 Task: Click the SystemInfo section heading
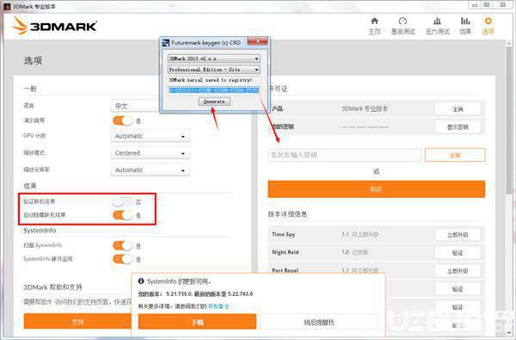tap(40, 231)
